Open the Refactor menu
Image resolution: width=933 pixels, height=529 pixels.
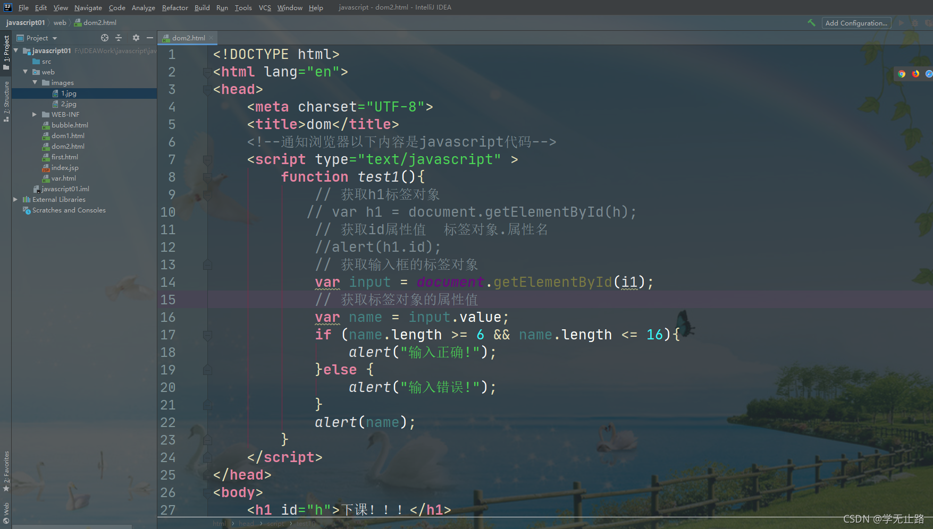point(175,7)
